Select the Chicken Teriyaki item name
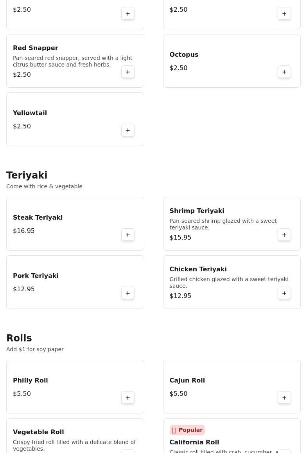Image resolution: width=307 pixels, height=453 pixels. tap(198, 269)
